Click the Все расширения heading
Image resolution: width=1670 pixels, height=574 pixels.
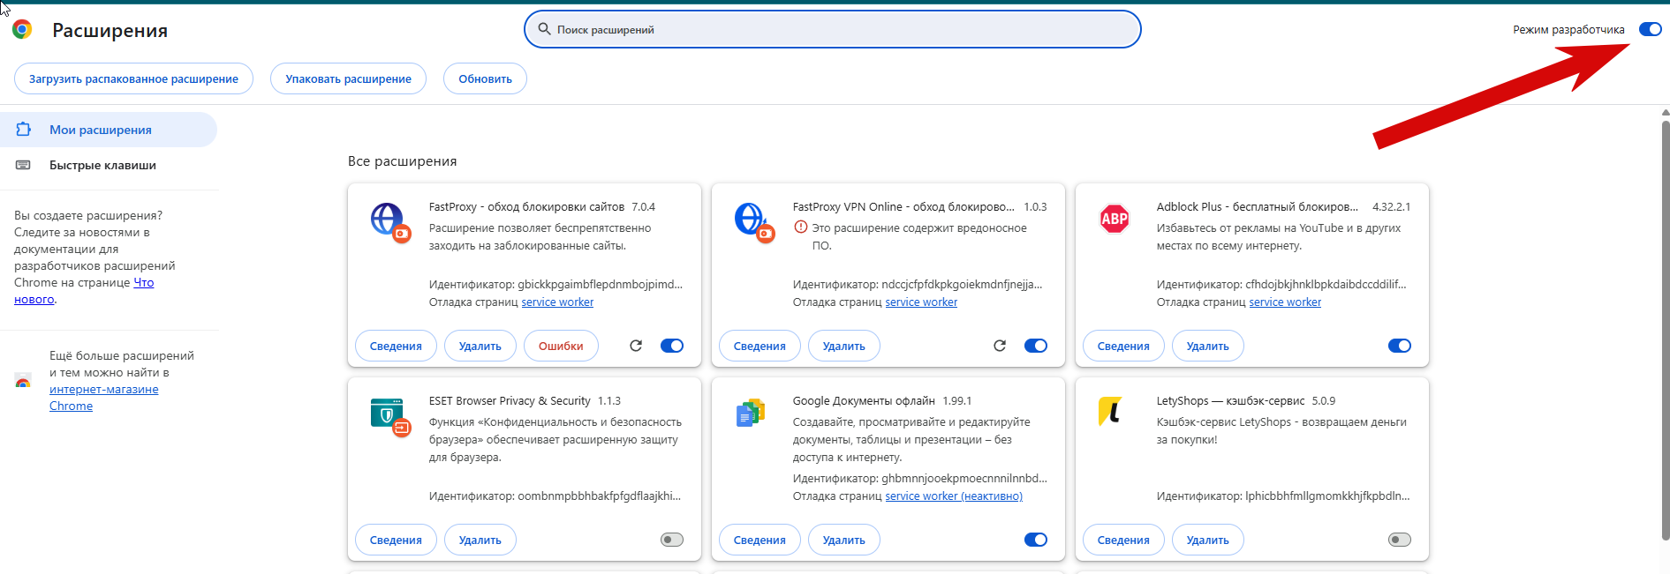tap(403, 161)
